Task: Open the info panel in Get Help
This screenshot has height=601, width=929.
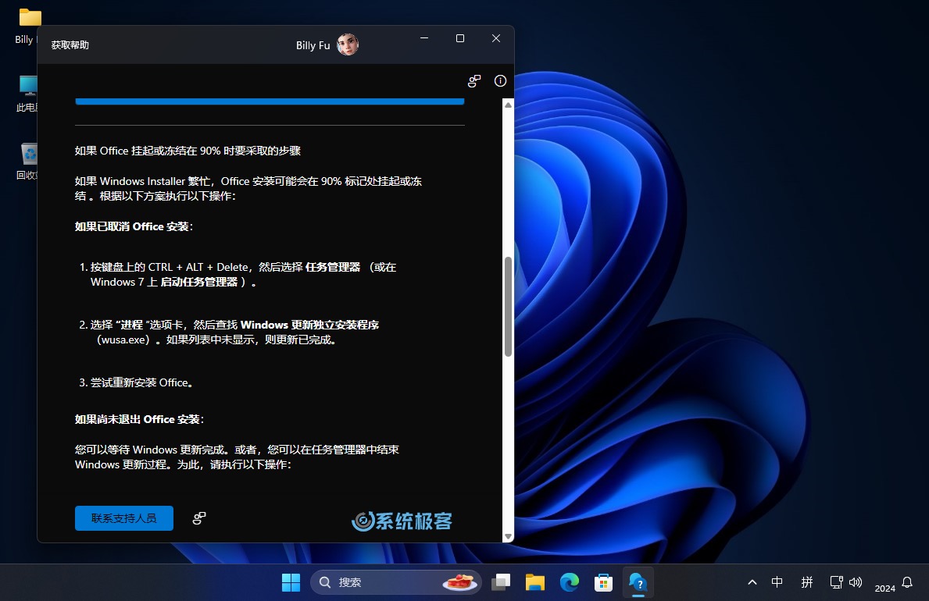Action: [x=500, y=80]
